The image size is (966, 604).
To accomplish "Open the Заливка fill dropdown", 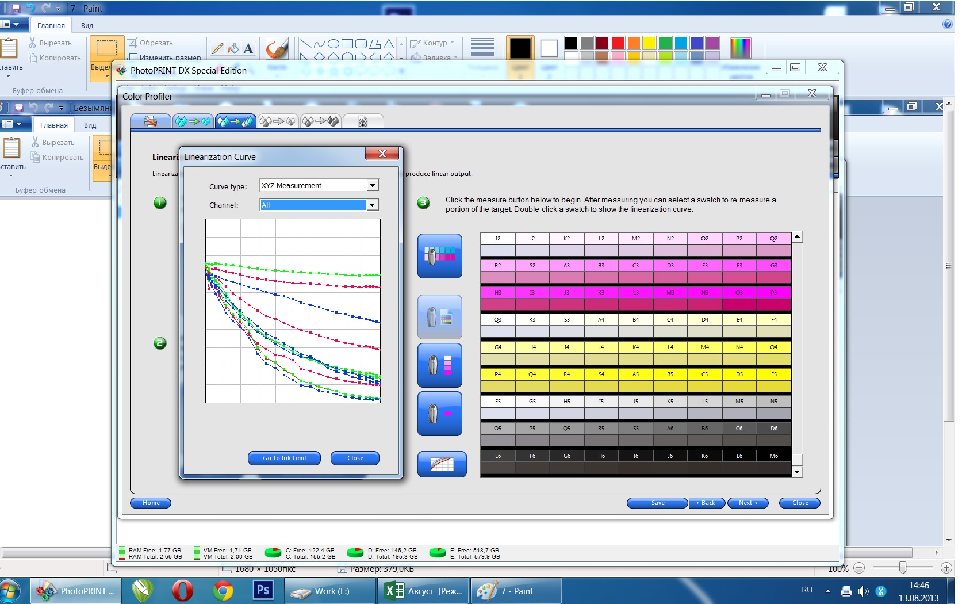I will 435,57.
